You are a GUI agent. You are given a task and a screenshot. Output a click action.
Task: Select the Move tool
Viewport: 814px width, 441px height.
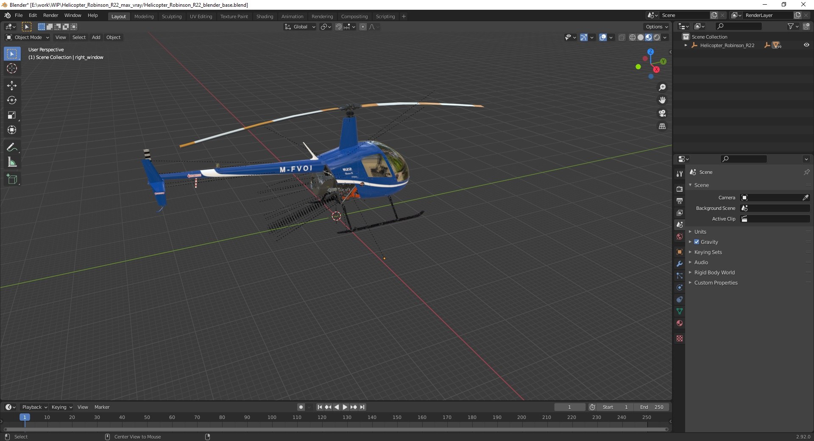12,86
